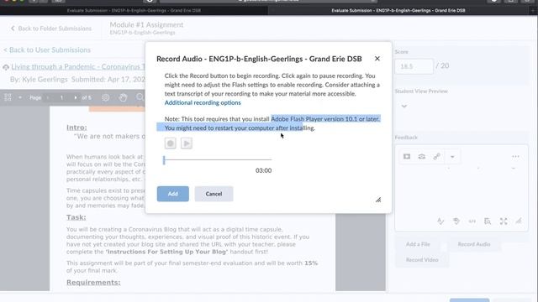Click Record Audio button in Feedback panel
Viewport: 538px width, 302px height.
pos(474,244)
